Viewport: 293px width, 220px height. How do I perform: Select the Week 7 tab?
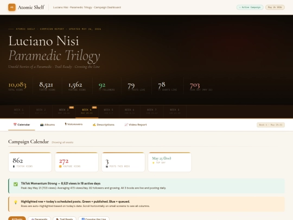(151, 111)
